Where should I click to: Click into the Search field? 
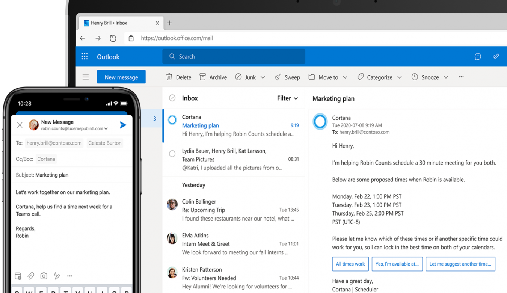tap(234, 56)
